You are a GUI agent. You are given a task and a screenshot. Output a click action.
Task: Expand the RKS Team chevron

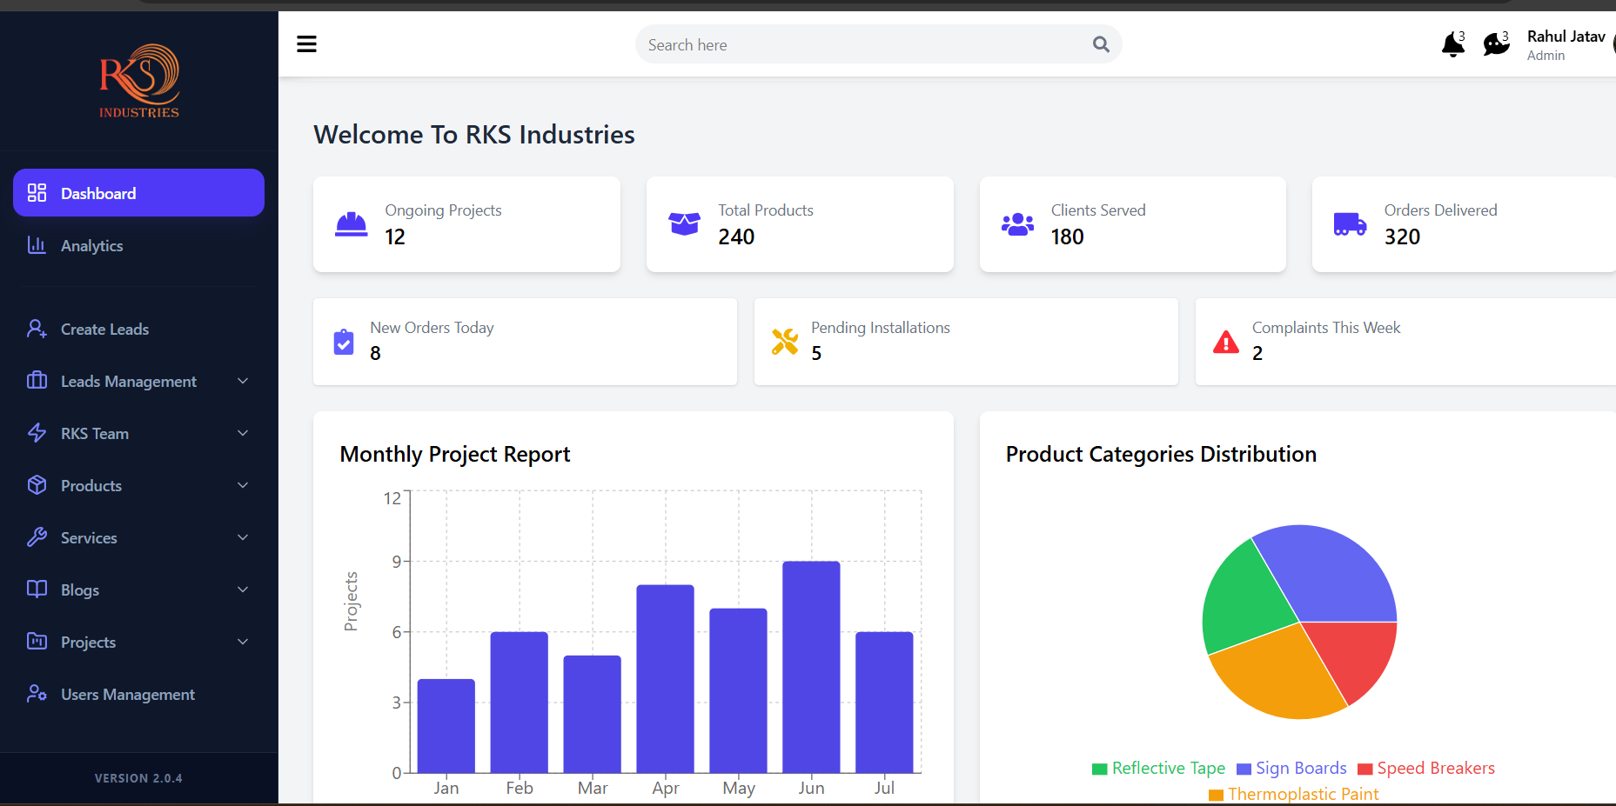point(243,433)
